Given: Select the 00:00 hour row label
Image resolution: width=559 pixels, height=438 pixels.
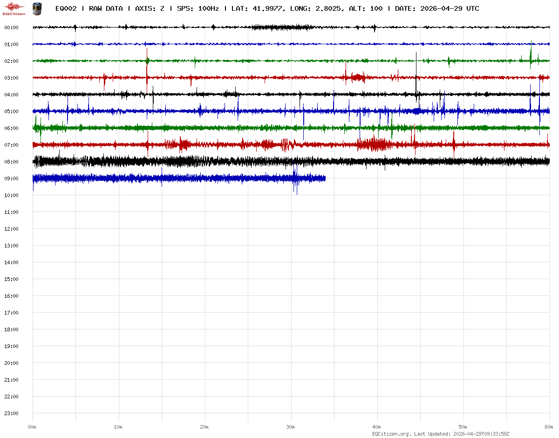Looking at the screenshot, I should pyautogui.click(x=11, y=27).
